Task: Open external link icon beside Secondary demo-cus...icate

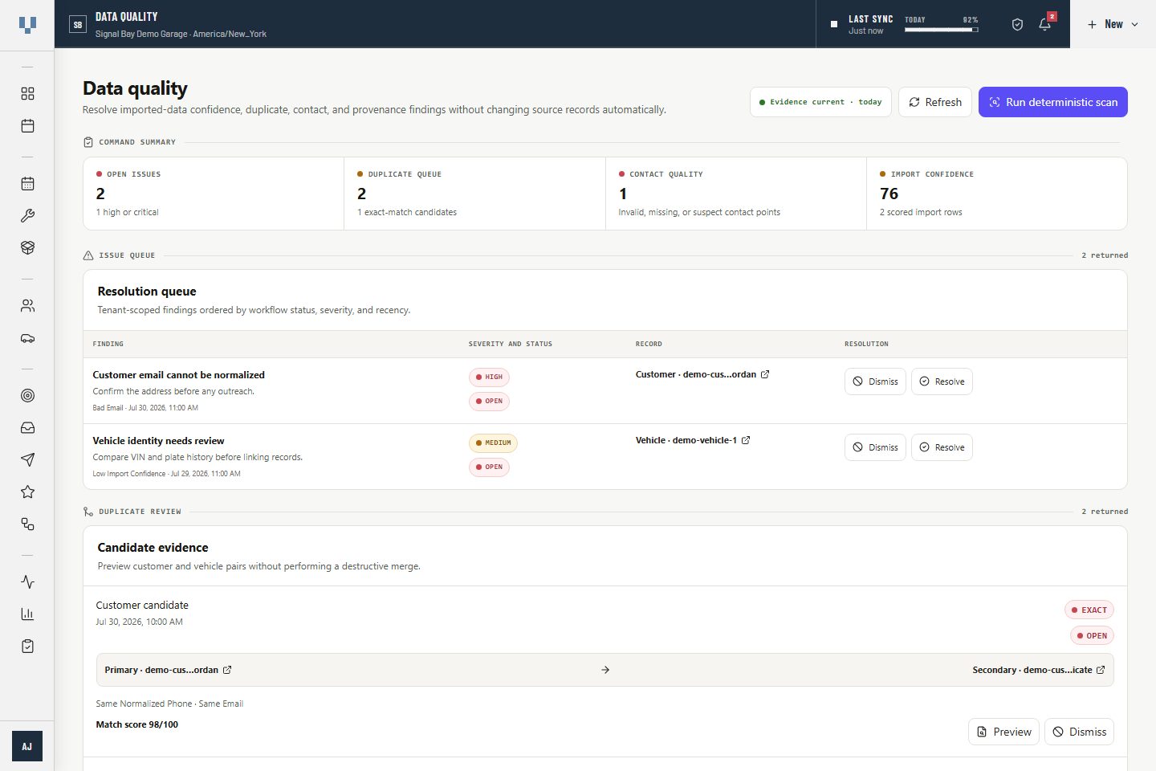Action: point(1101,670)
